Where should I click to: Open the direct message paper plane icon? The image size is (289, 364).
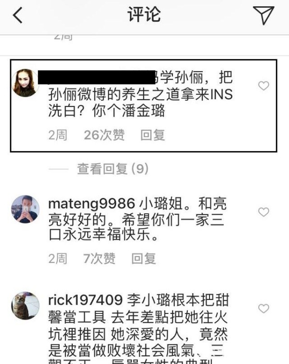coord(263,15)
